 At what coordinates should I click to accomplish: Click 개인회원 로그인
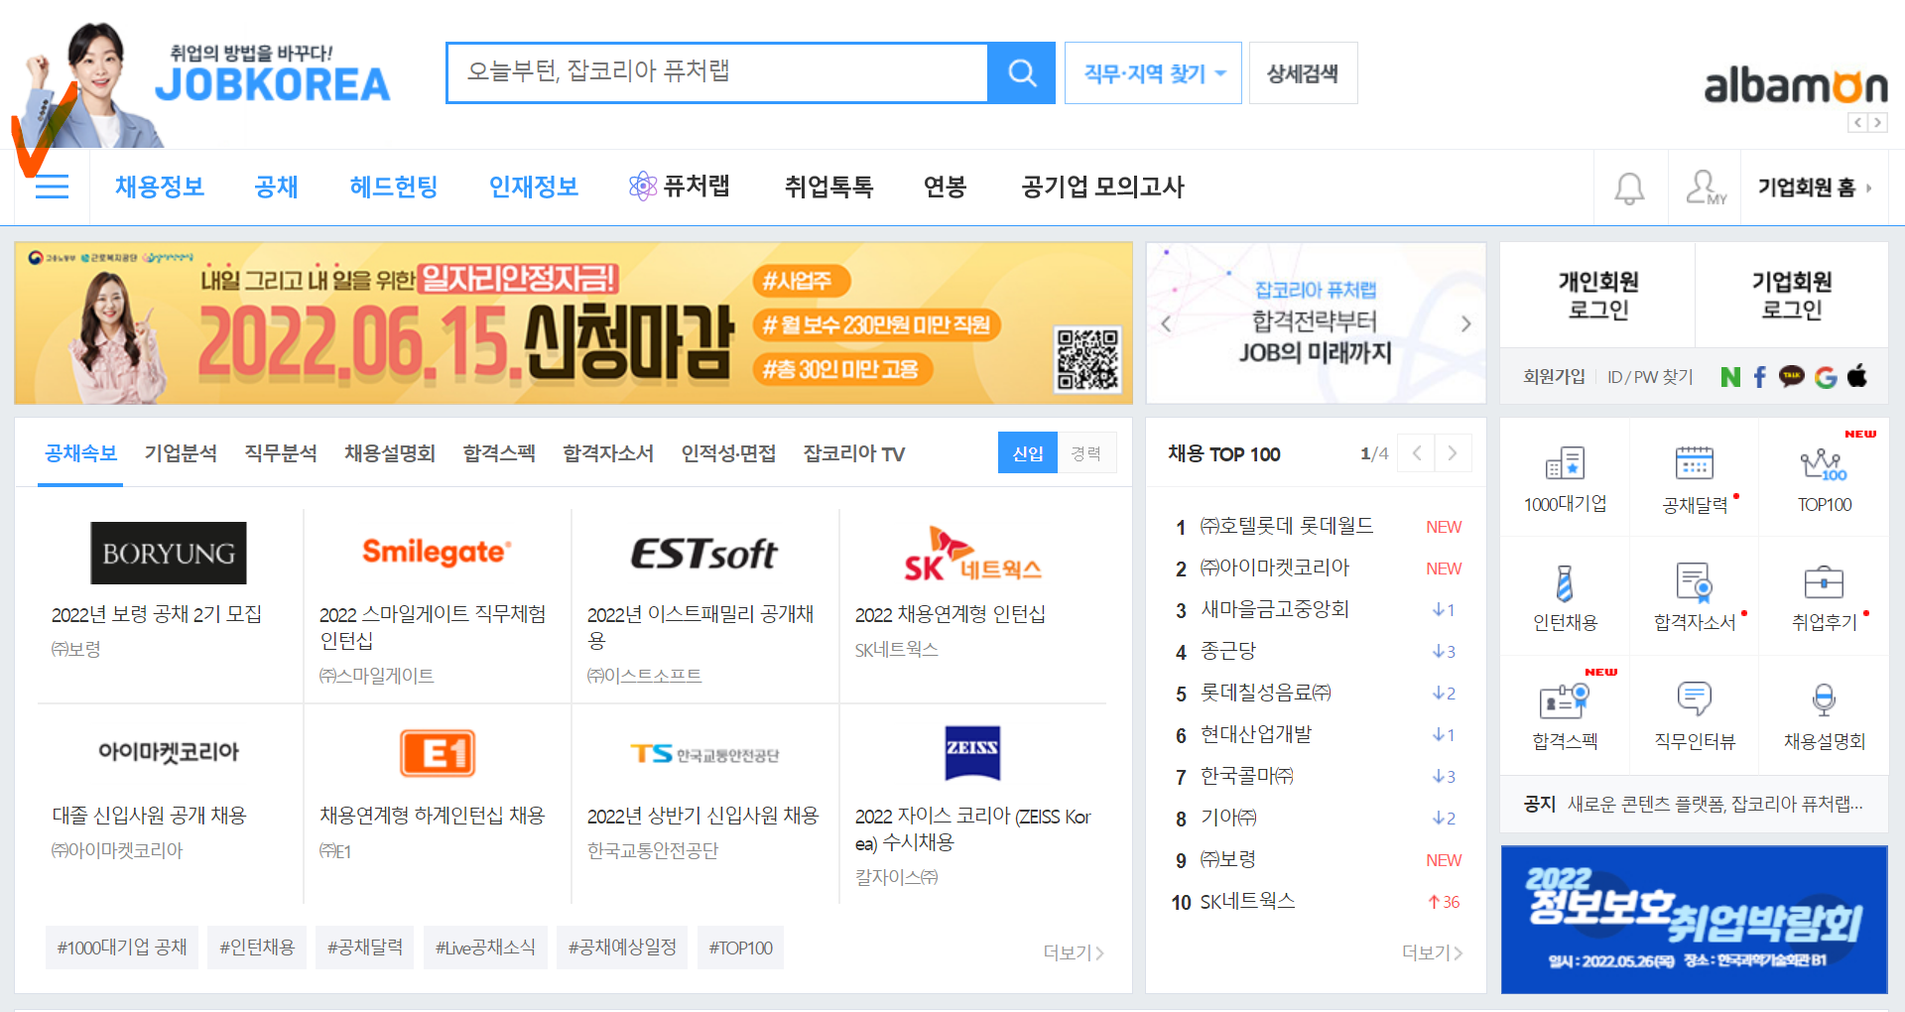pyautogui.click(x=1597, y=296)
